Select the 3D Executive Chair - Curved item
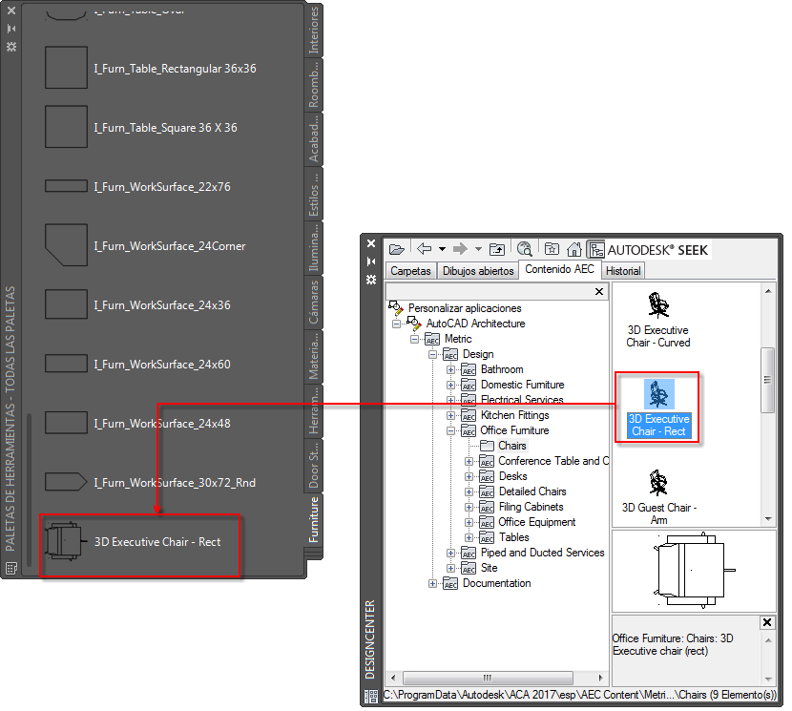 [658, 320]
